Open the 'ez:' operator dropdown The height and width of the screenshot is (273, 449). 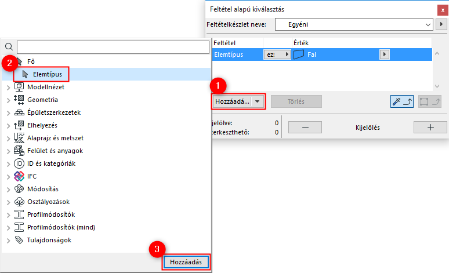pyautogui.click(x=277, y=54)
